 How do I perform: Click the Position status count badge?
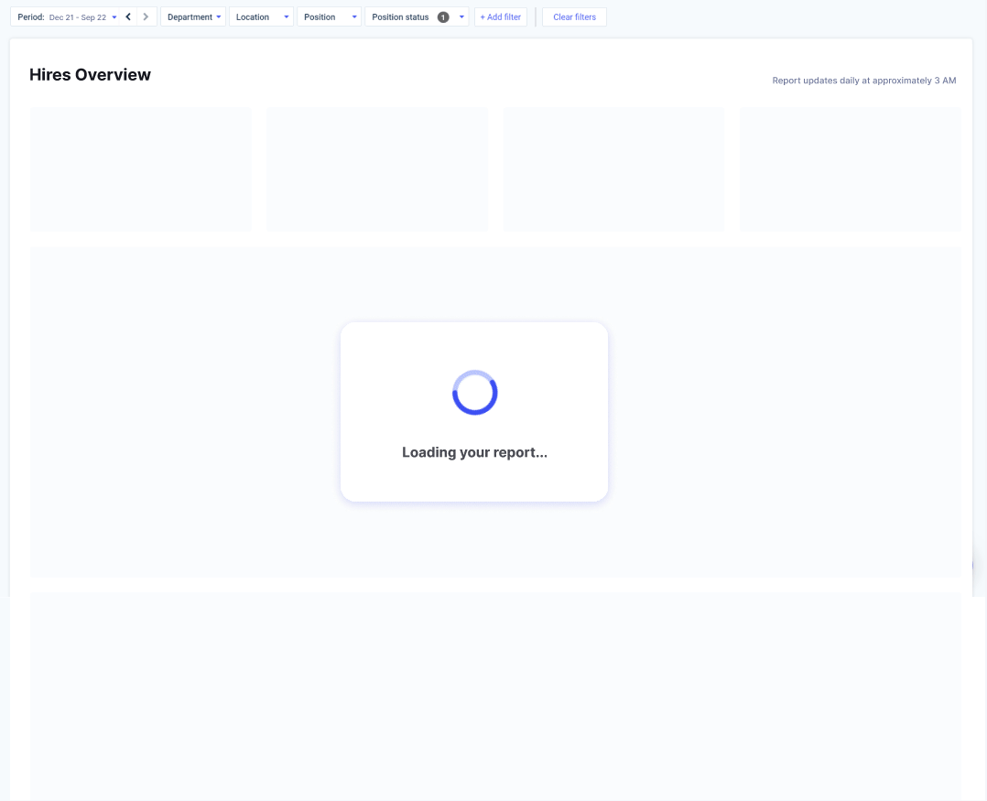coord(443,17)
